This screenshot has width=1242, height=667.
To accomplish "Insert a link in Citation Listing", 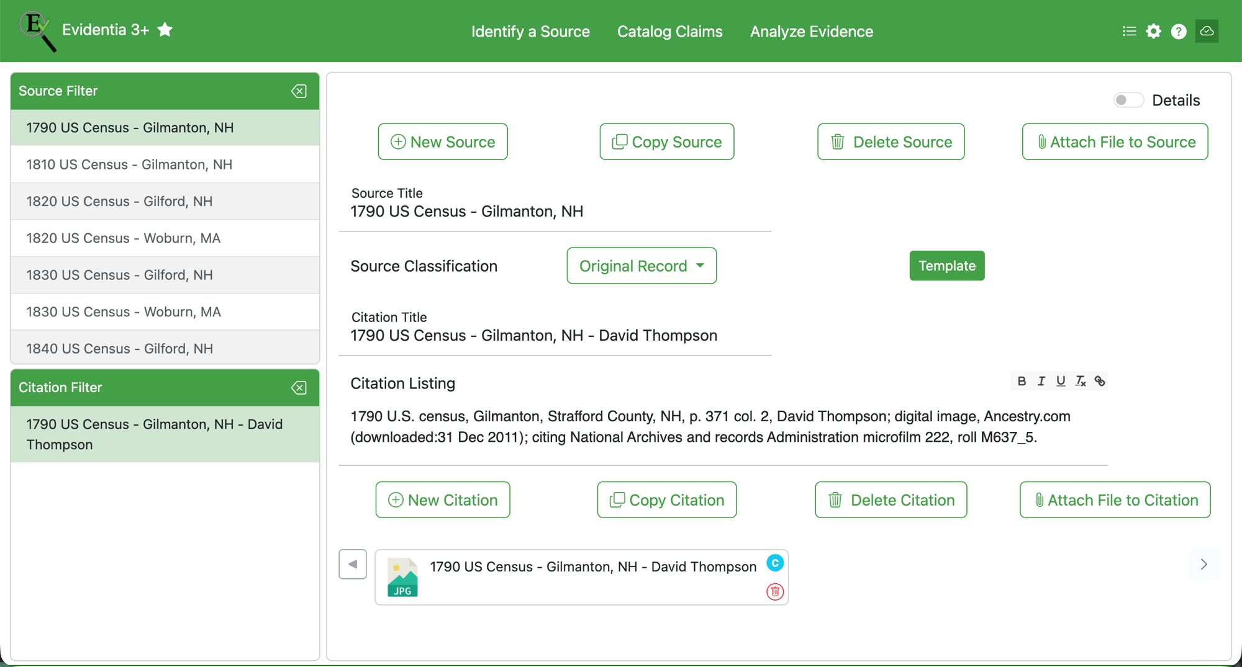I will click(x=1100, y=381).
